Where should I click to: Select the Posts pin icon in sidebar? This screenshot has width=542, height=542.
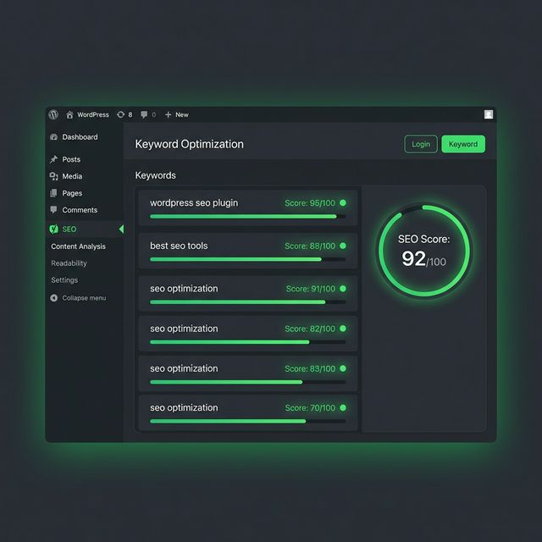(54, 159)
